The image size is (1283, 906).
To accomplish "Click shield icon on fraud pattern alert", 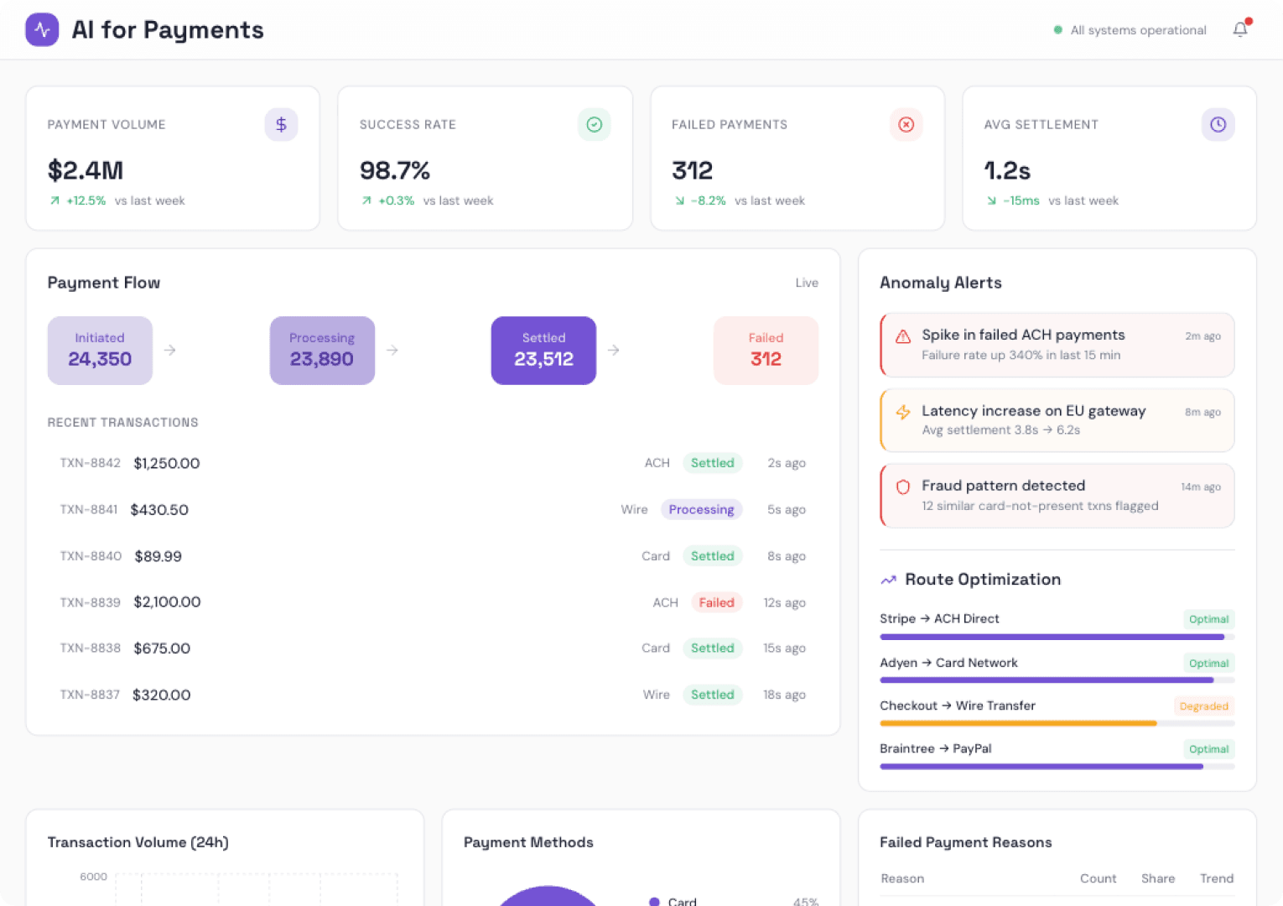I will 901,487.
